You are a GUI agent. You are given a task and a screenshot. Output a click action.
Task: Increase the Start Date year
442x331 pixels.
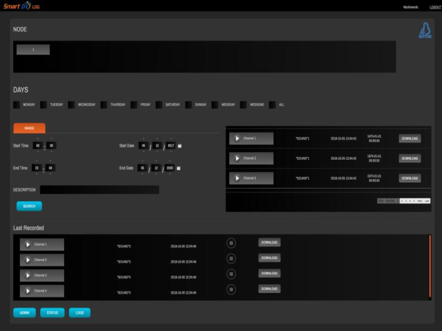[x=171, y=139]
